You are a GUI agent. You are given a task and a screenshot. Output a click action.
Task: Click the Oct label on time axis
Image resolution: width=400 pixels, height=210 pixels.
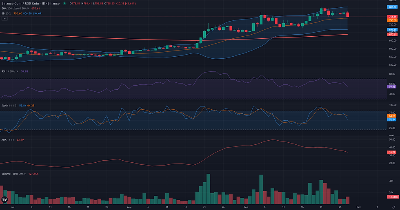[x=359, y=207]
